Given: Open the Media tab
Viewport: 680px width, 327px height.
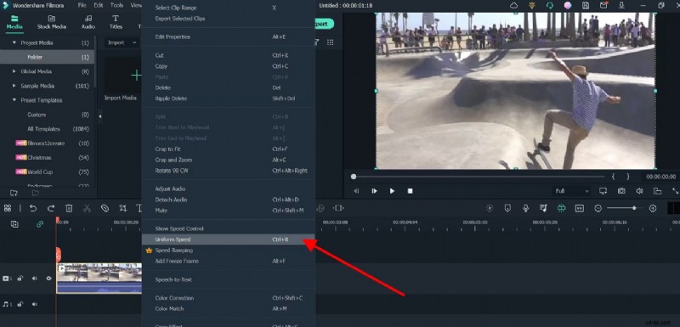Looking at the screenshot, I should click(14, 23).
